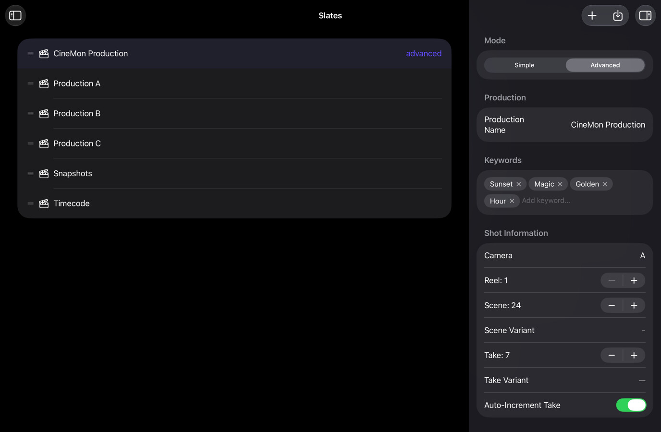The image size is (661, 432).
Task: Remove the Sunset keyword tag
Action: coord(519,184)
